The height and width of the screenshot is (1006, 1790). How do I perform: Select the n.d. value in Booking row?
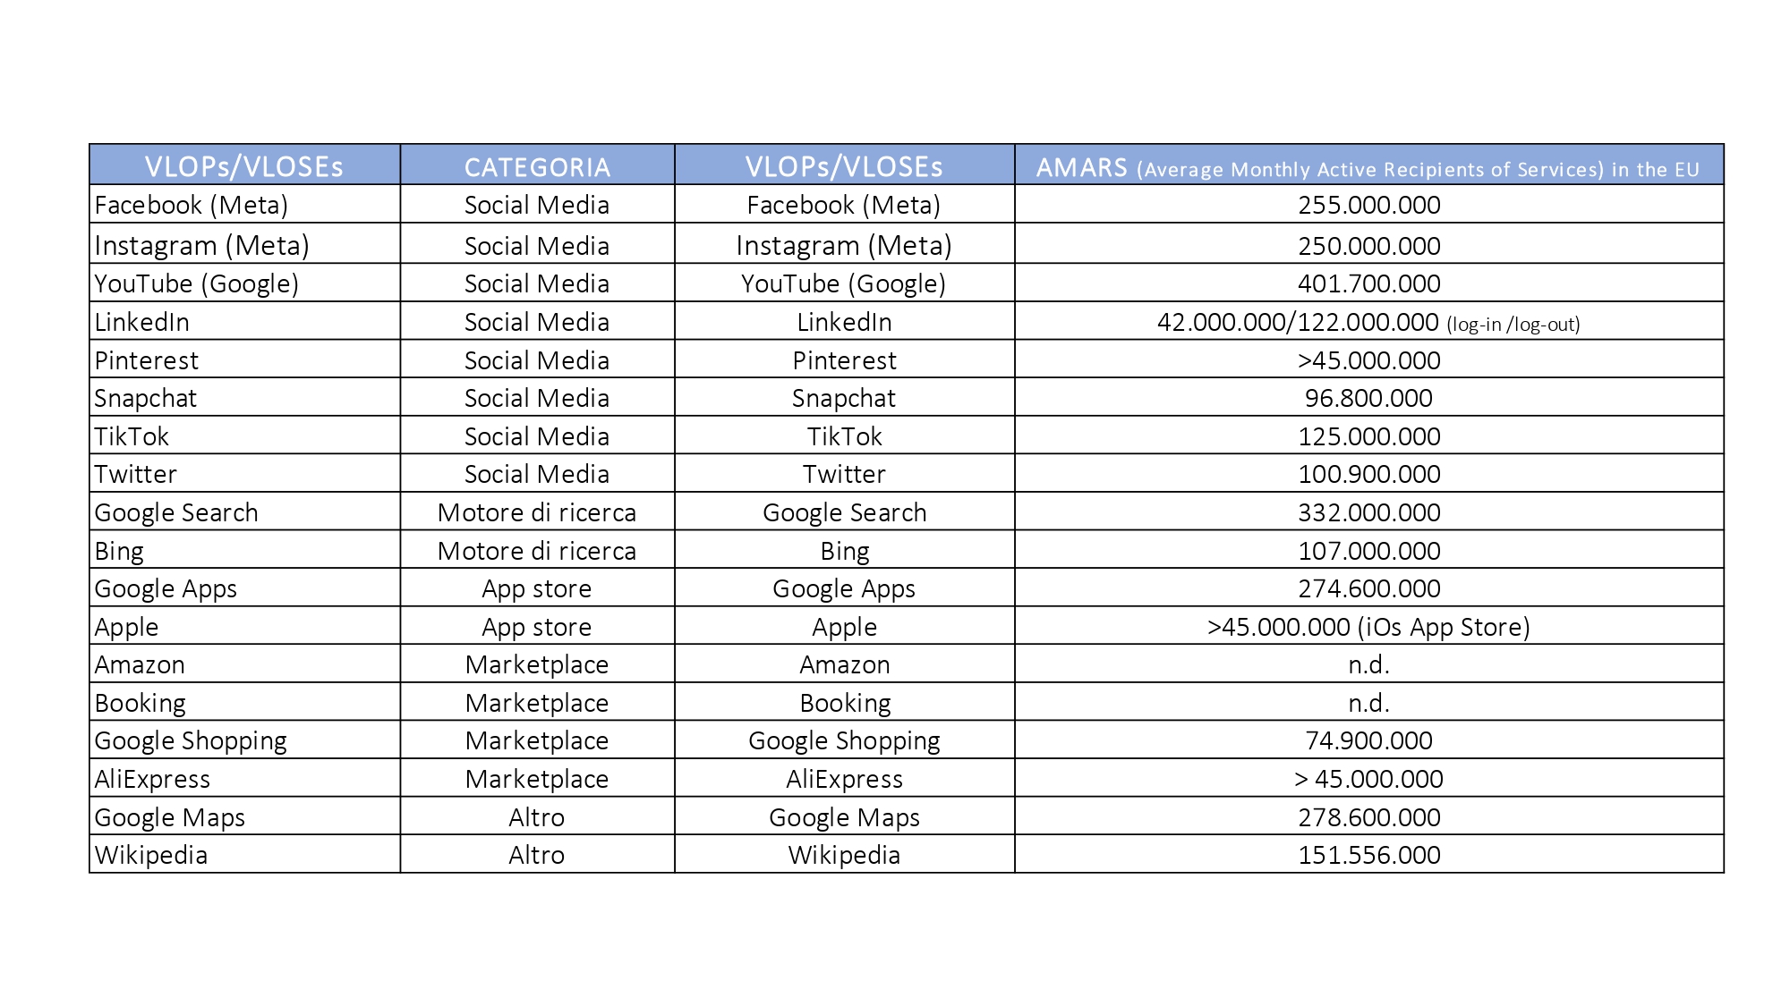pyautogui.click(x=1368, y=703)
